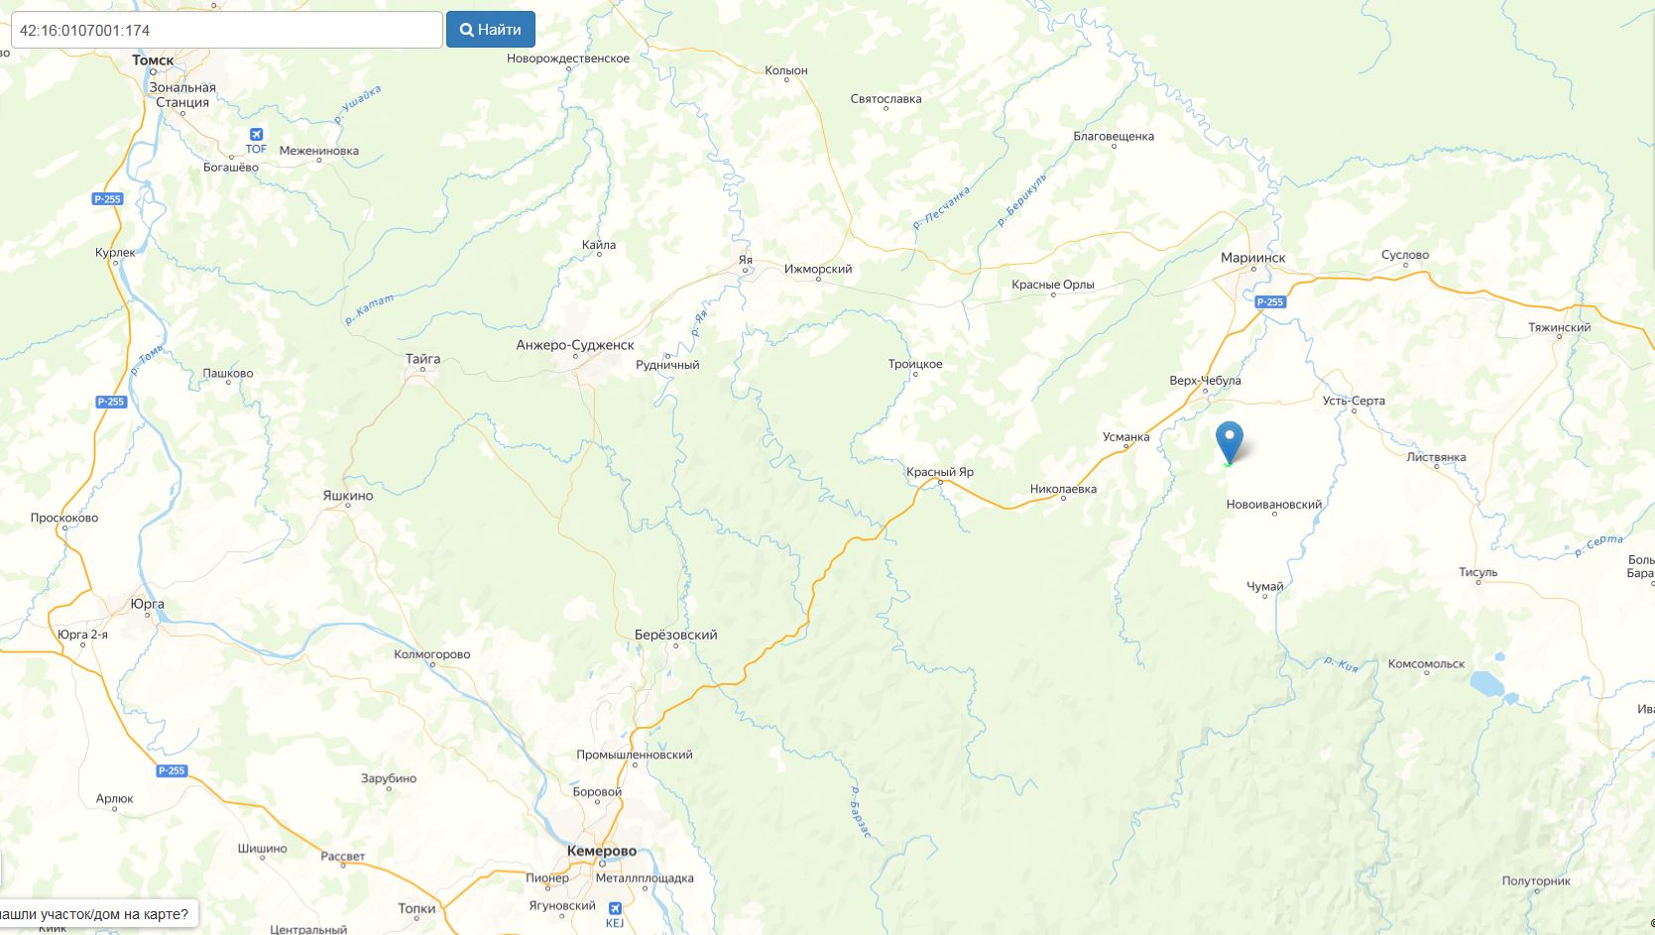Click the Р-255 road shield near Арлюк

coord(172,770)
